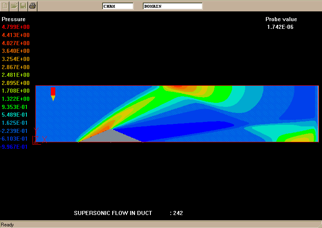The height and width of the screenshot is (228, 322).
Task: Click the red XYZ axis indicator
Action: [37, 137]
